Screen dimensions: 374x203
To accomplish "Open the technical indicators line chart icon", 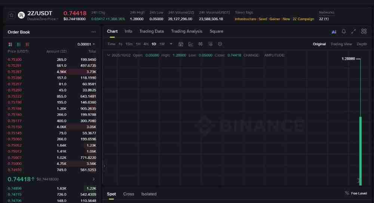I will (x=191, y=44).
